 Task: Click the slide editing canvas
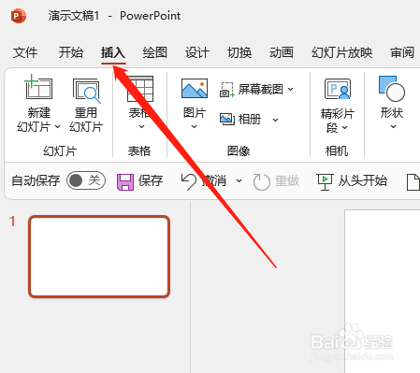(x=383, y=291)
